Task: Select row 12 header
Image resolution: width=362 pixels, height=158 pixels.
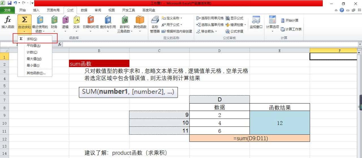Action: pos(4,139)
